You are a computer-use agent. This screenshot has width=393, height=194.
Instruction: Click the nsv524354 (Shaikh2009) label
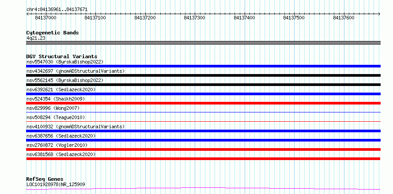coord(56,99)
